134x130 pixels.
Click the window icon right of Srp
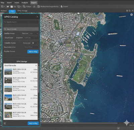pyautogui.click(x=18, y=6)
